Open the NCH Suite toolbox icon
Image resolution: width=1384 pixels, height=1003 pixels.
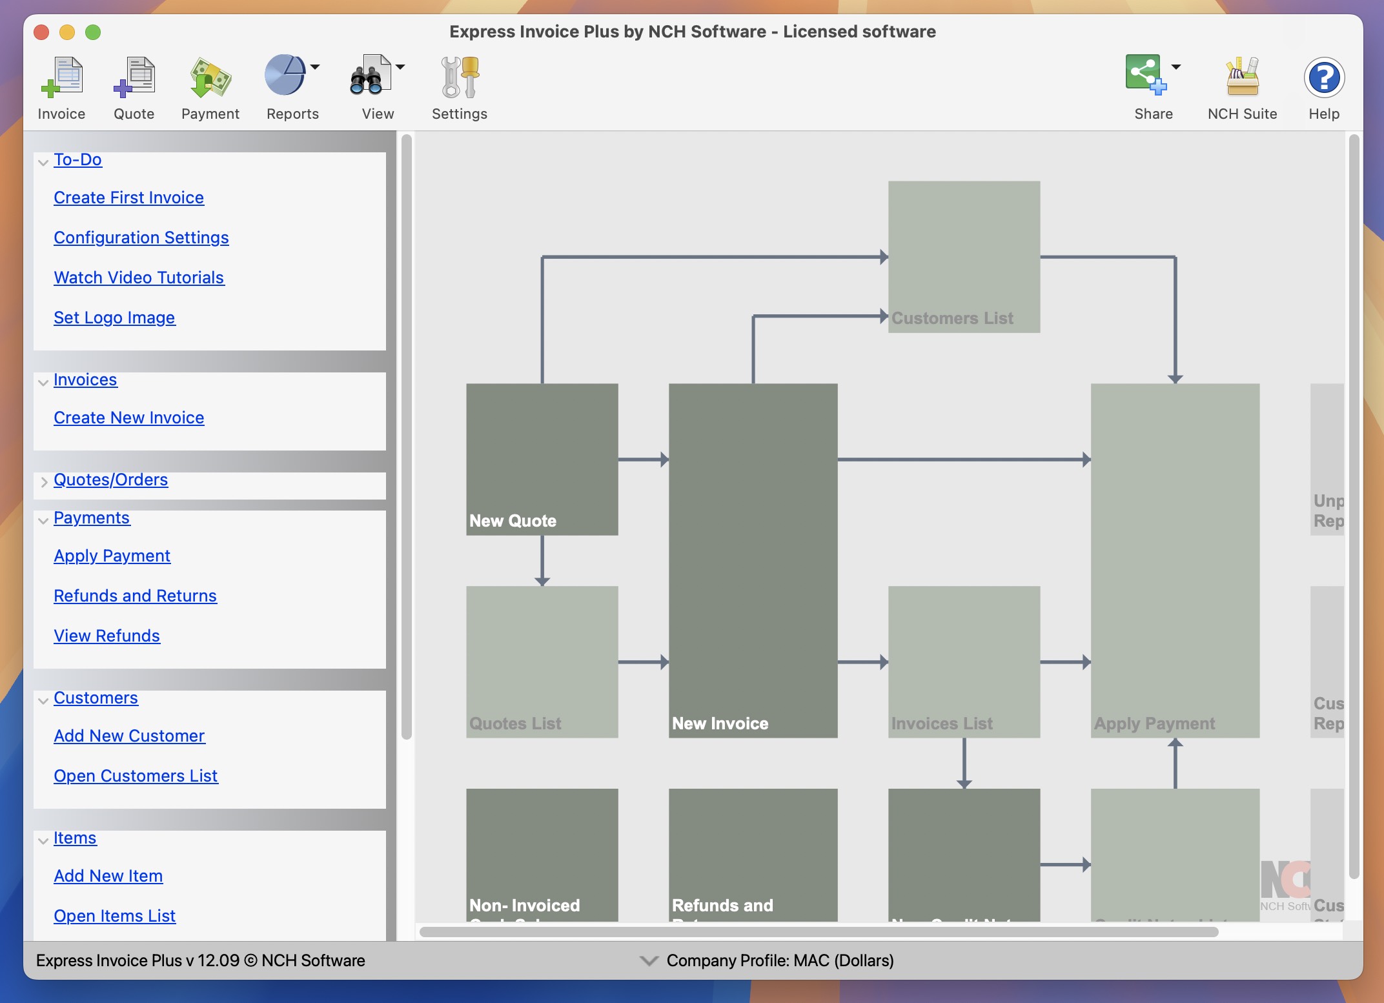1241,76
